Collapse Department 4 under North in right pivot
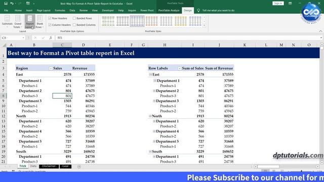Viewport: 324px width, 182px height. tap(154, 131)
